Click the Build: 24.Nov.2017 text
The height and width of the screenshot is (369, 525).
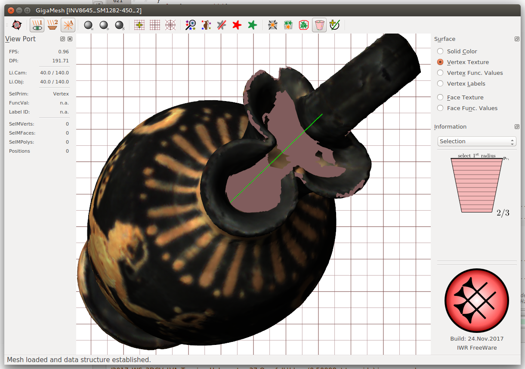[x=477, y=339]
